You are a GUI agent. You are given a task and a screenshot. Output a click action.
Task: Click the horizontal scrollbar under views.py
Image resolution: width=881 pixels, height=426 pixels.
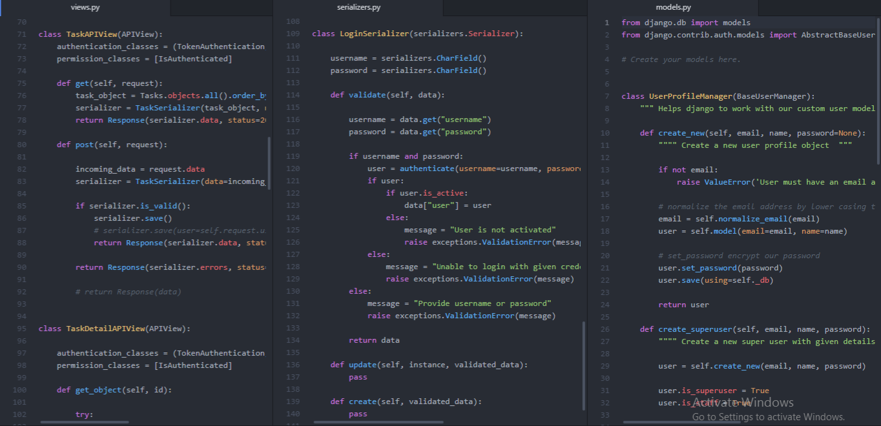[x=84, y=423]
